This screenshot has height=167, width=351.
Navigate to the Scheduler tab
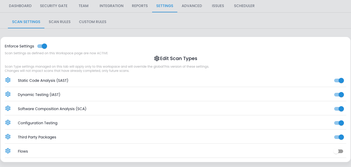point(244,6)
